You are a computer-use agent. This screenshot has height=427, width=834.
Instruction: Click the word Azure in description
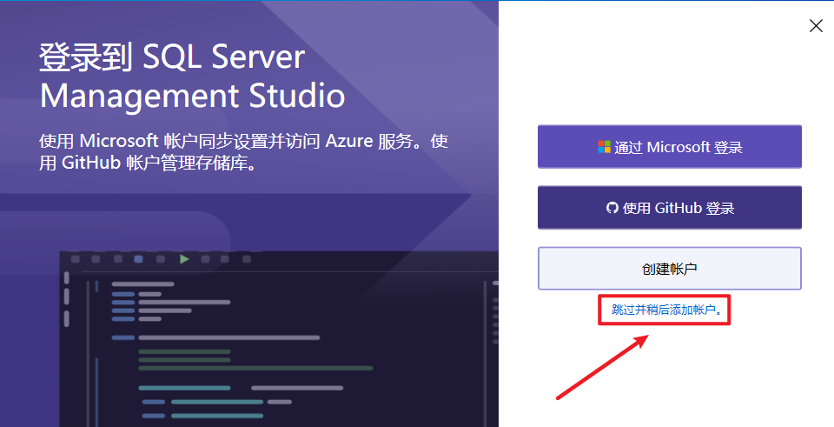click(x=354, y=142)
